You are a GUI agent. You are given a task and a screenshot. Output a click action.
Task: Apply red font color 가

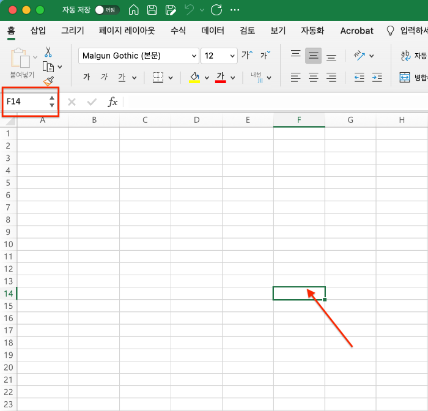(x=220, y=78)
